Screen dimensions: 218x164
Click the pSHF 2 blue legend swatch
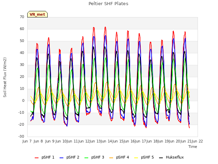[x=61, y=158]
